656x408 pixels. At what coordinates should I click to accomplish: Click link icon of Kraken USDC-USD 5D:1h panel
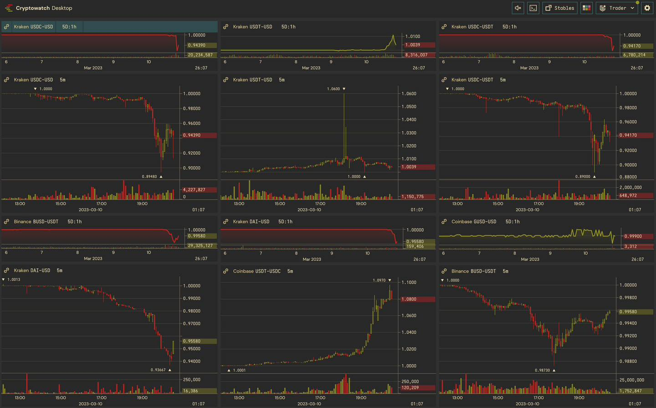[x=6, y=27]
